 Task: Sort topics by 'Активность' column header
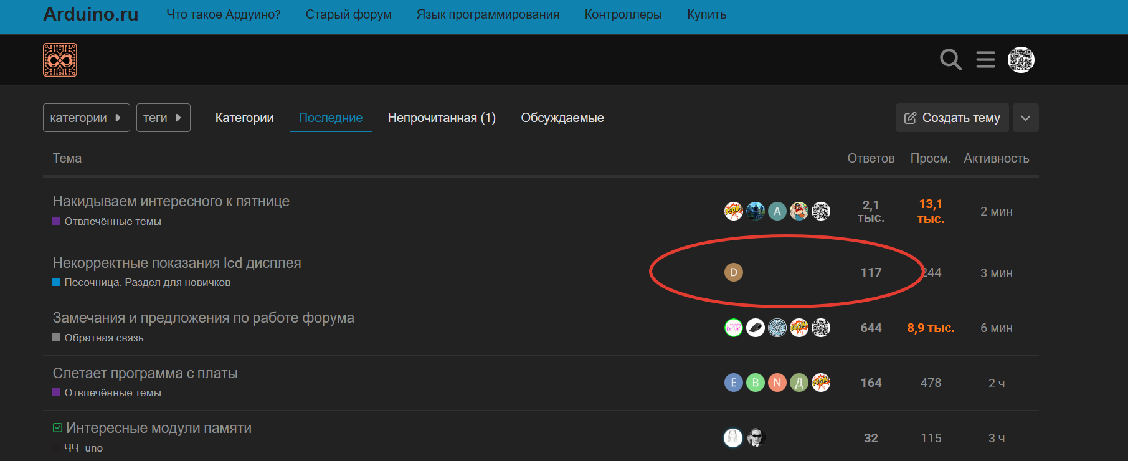(x=996, y=158)
